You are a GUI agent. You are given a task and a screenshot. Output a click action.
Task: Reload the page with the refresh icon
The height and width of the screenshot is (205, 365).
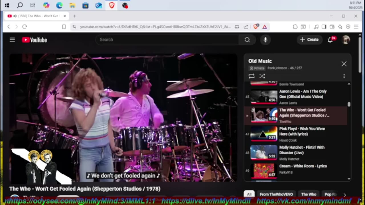tap(25, 27)
